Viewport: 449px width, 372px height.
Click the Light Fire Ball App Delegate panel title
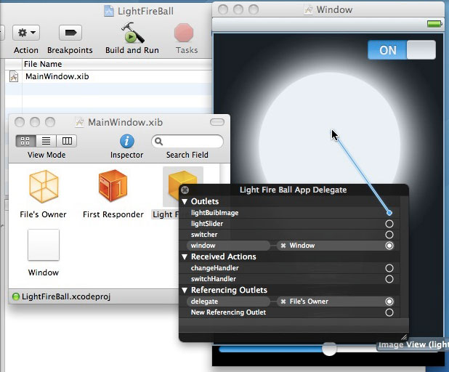tap(294, 190)
